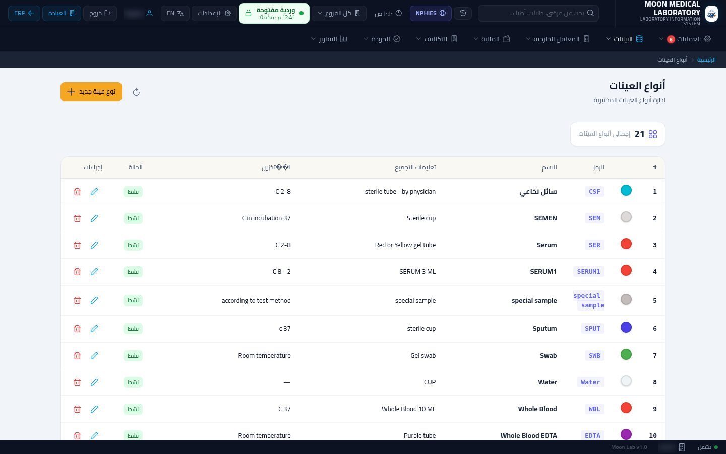Go to the home breadcrumb link (الرئيسية)
Screen dimensions: 726x454
[706, 60]
